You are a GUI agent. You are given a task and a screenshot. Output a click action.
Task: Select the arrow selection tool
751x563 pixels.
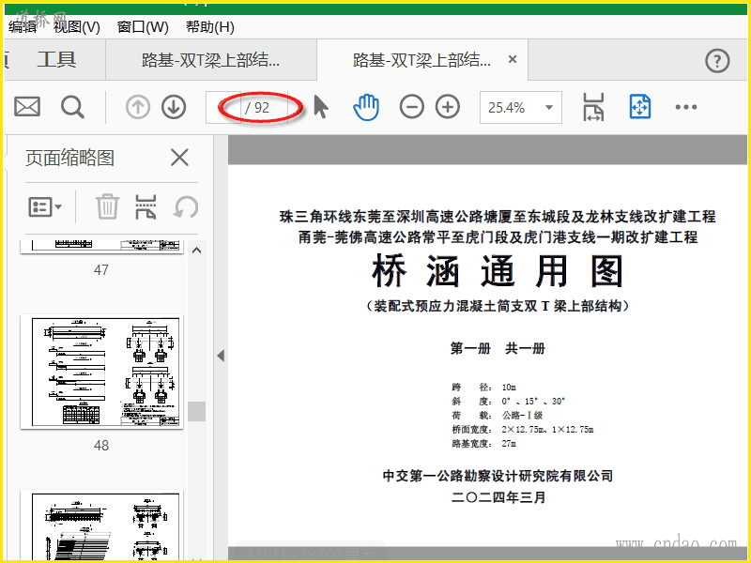click(321, 107)
